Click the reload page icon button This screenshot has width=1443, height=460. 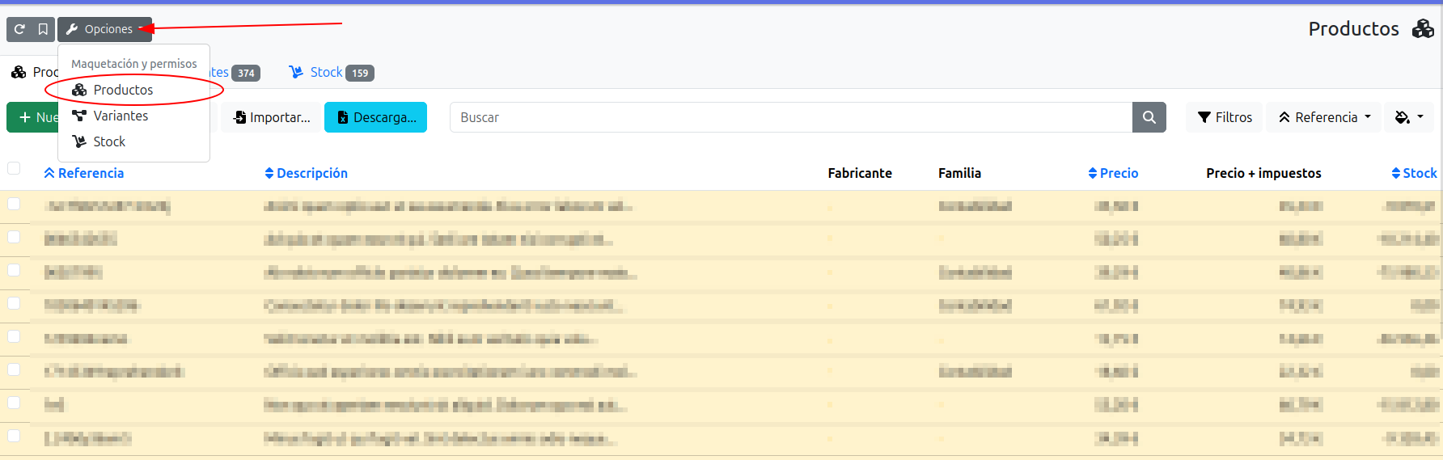click(19, 29)
